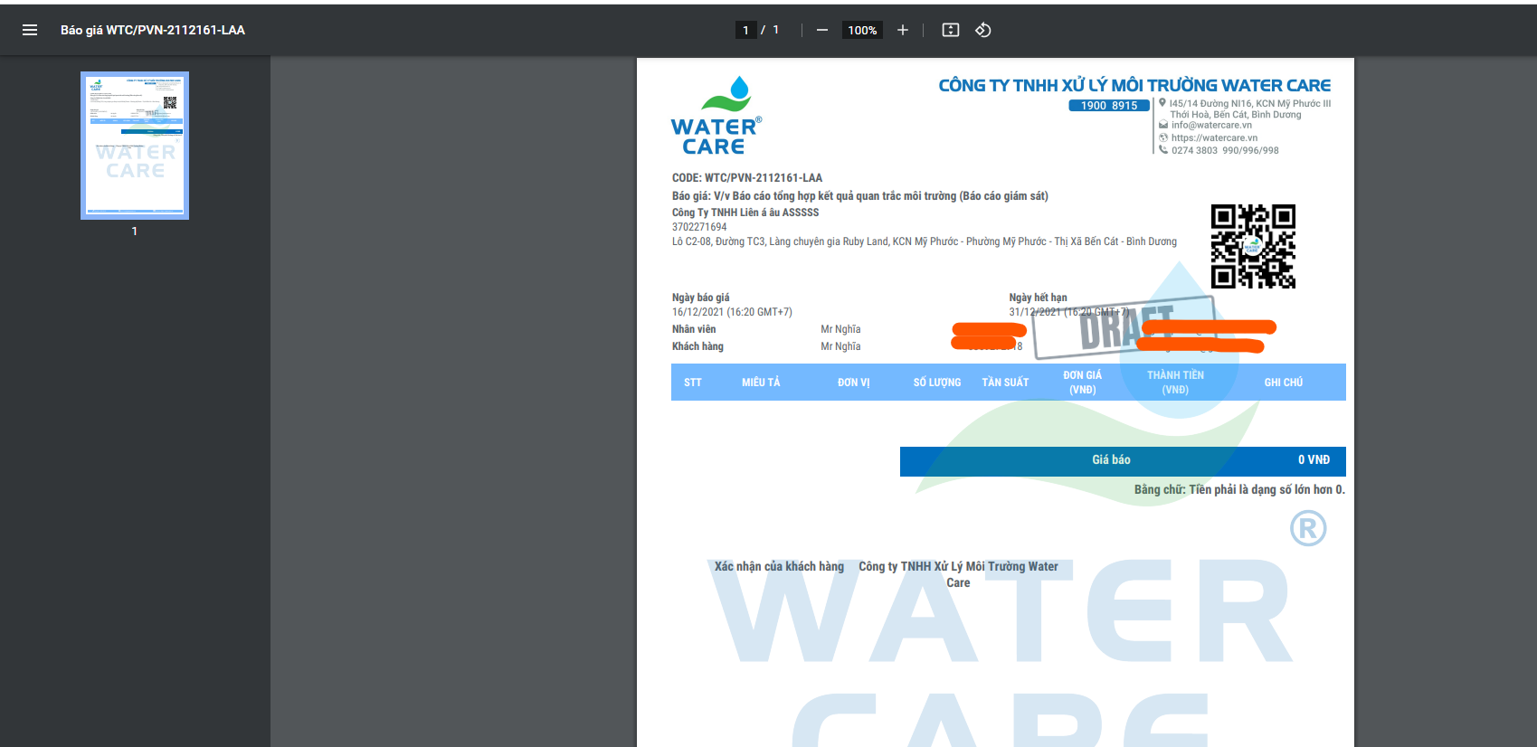The height and width of the screenshot is (747, 1537).
Task: Rotate the document counterclockwise
Action: point(983,30)
